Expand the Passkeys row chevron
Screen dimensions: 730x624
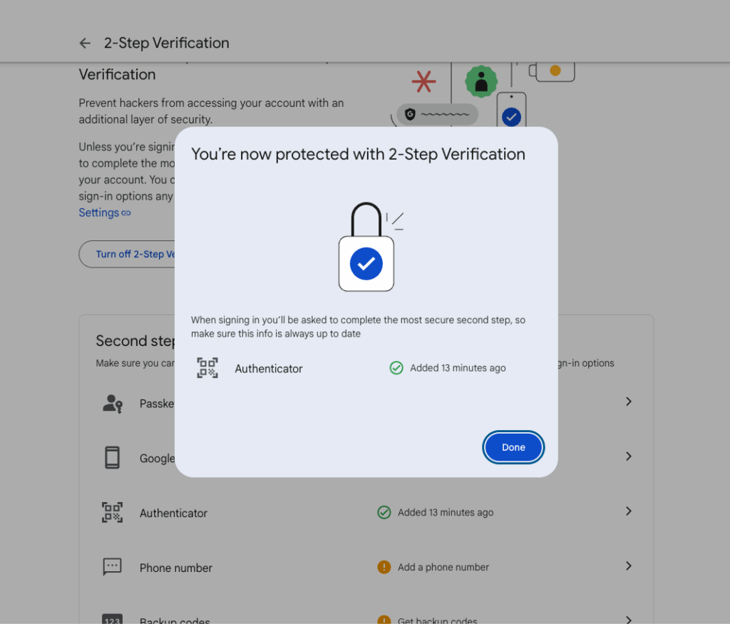(629, 401)
